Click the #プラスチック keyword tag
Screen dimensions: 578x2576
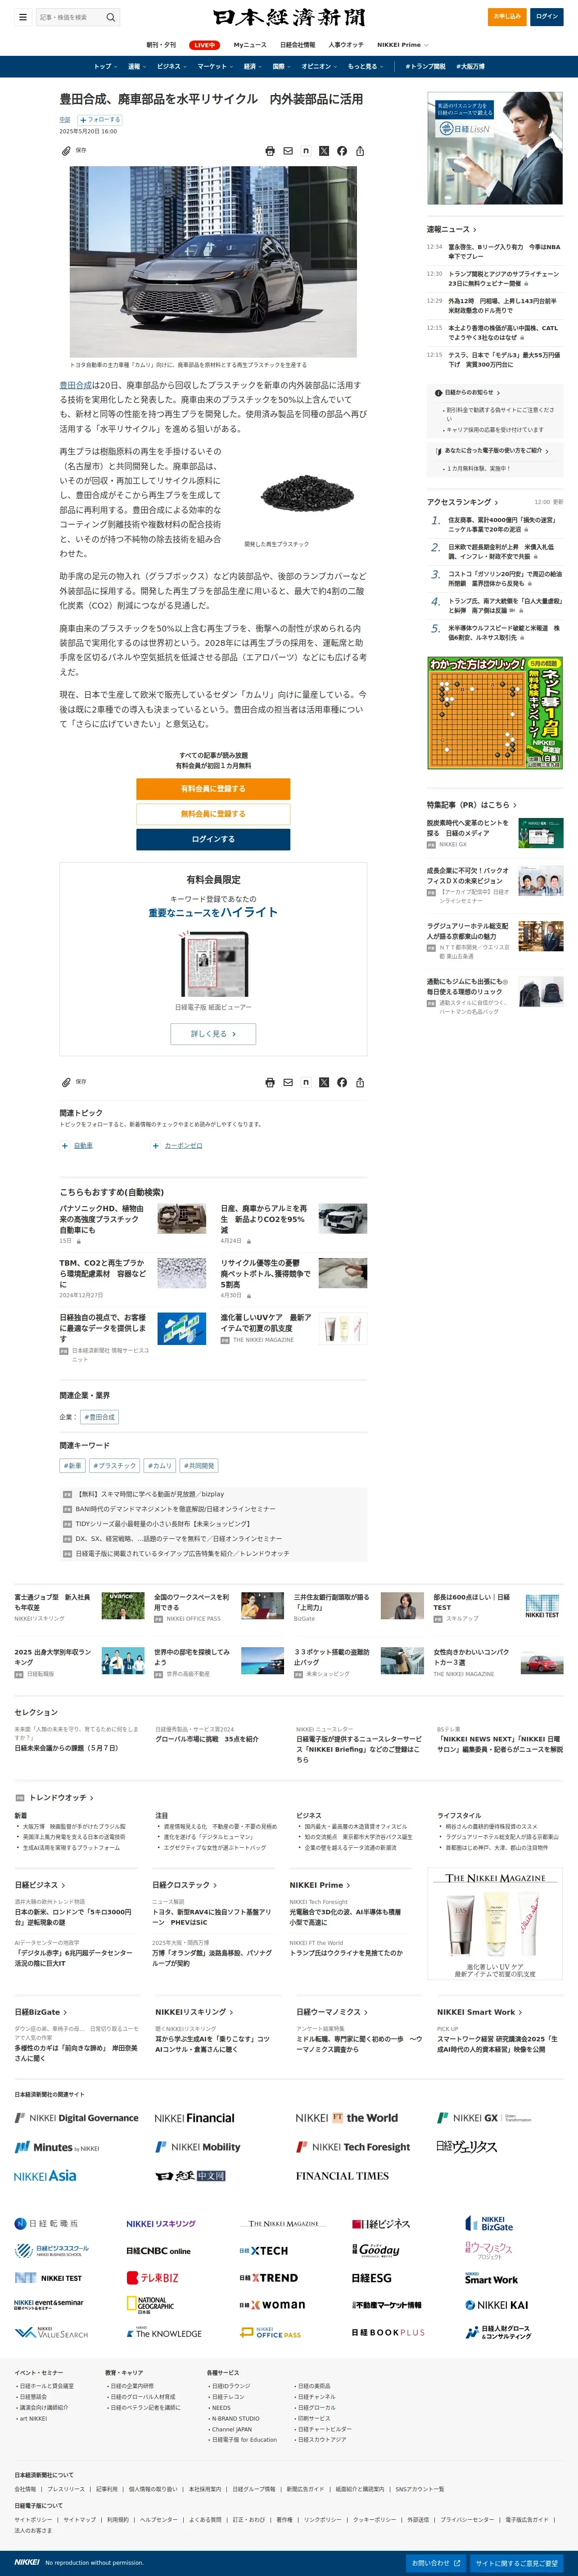(115, 1466)
